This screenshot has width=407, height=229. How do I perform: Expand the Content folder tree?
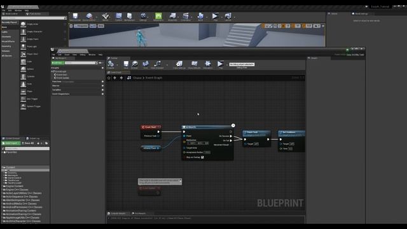3,167
